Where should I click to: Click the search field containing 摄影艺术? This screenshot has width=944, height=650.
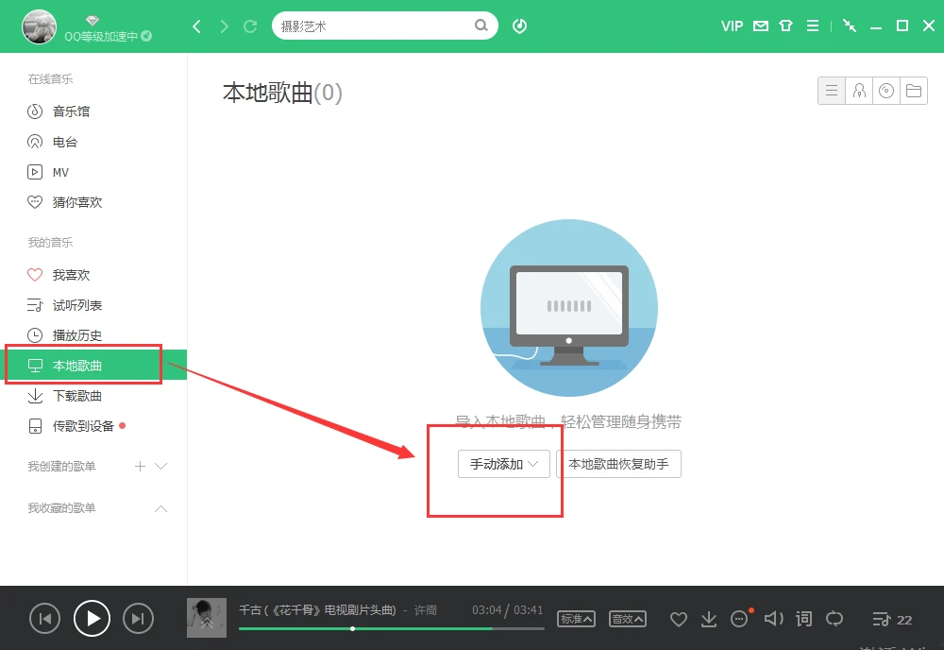pyautogui.click(x=385, y=26)
